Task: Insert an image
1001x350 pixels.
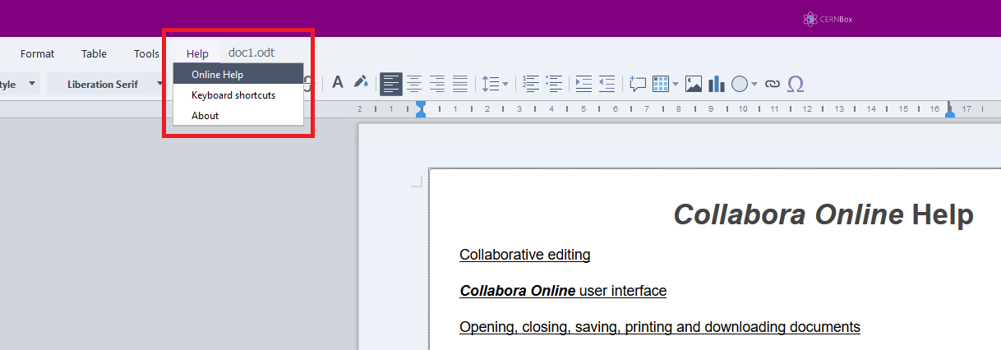Action: pos(694,84)
